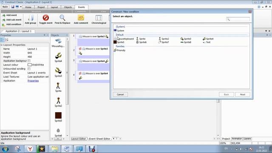Image resolution: width=272 pixels, height=153 pixels.
Task: Select the System object in the dialog
Action: tap(119, 31)
